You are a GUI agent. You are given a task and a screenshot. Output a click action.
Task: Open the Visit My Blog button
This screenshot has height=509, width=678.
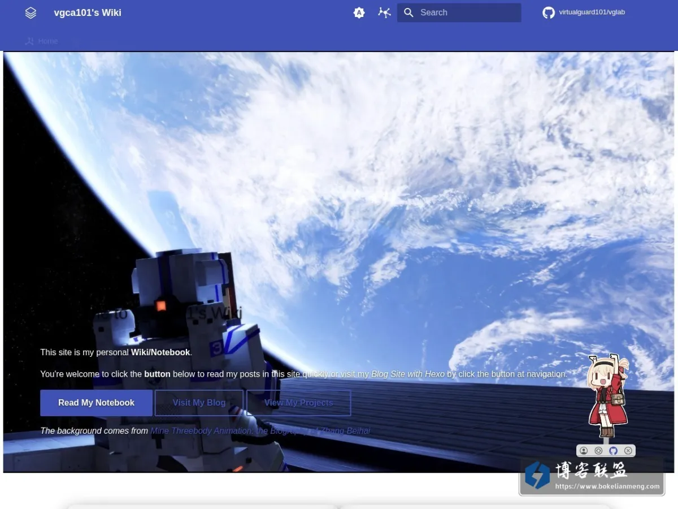199,403
